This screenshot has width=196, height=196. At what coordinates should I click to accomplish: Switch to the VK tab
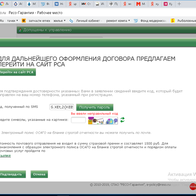(x=59, y=4)
